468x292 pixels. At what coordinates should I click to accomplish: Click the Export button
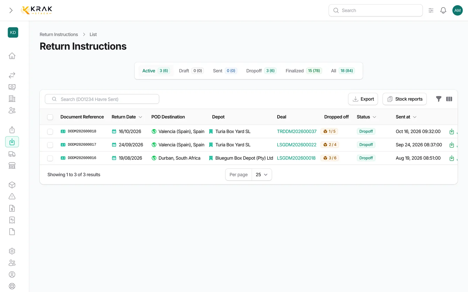click(363, 99)
